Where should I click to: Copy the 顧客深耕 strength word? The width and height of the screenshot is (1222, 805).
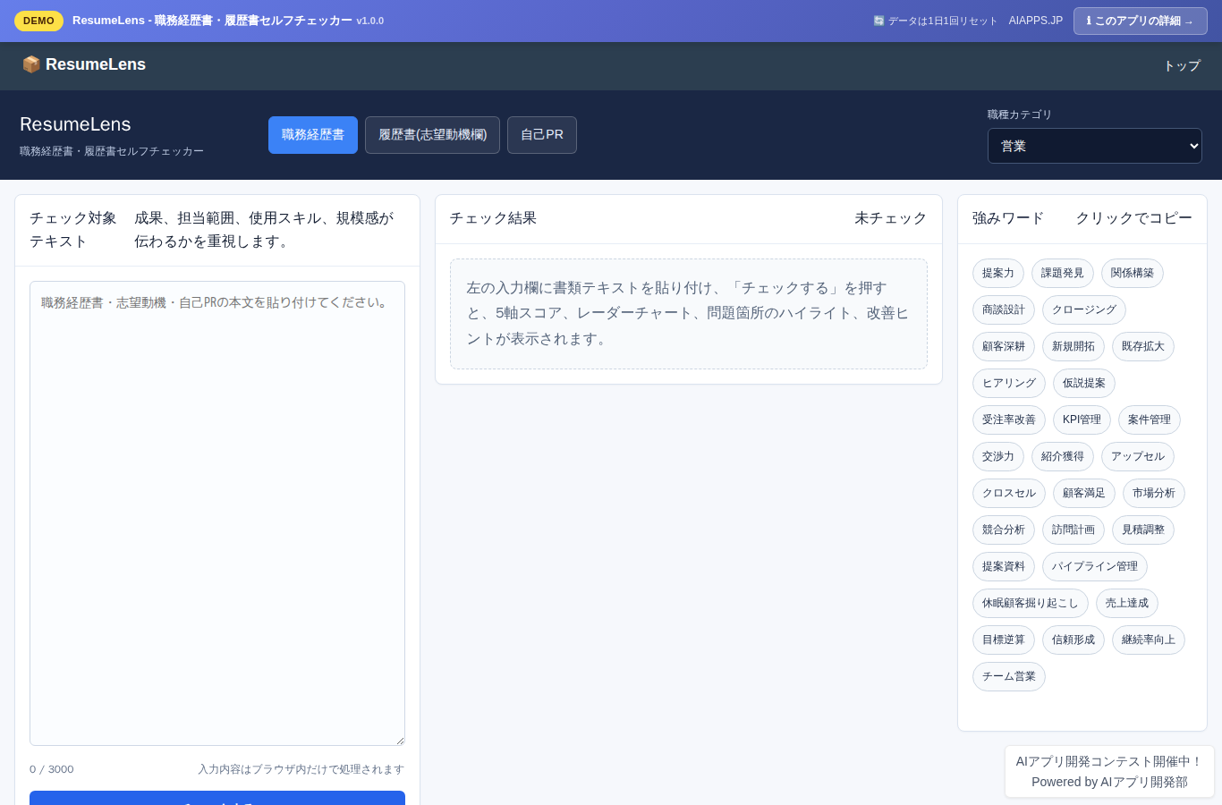1004,347
